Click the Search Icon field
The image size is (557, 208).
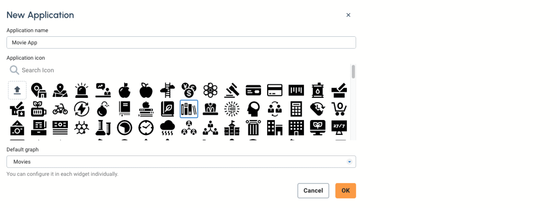(x=179, y=70)
